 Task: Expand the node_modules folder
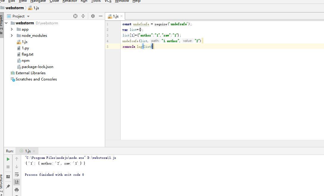(12, 35)
